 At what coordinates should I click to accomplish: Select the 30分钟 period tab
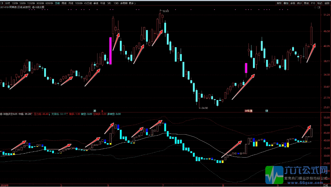[40, 3]
